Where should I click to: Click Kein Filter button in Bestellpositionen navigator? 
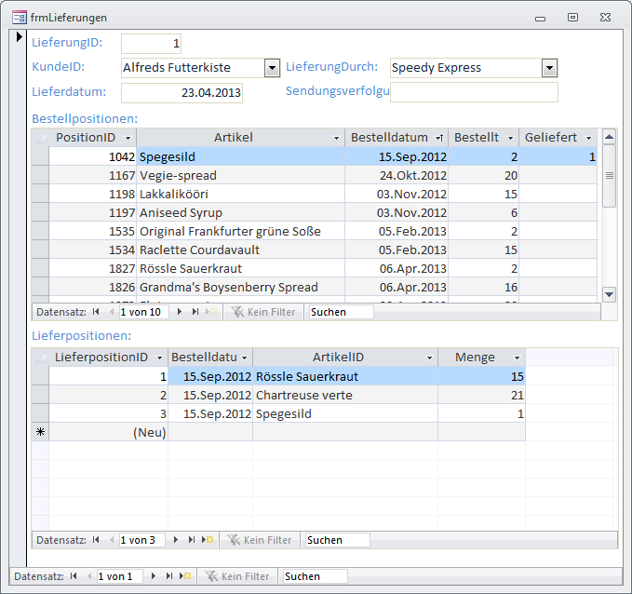click(x=264, y=312)
